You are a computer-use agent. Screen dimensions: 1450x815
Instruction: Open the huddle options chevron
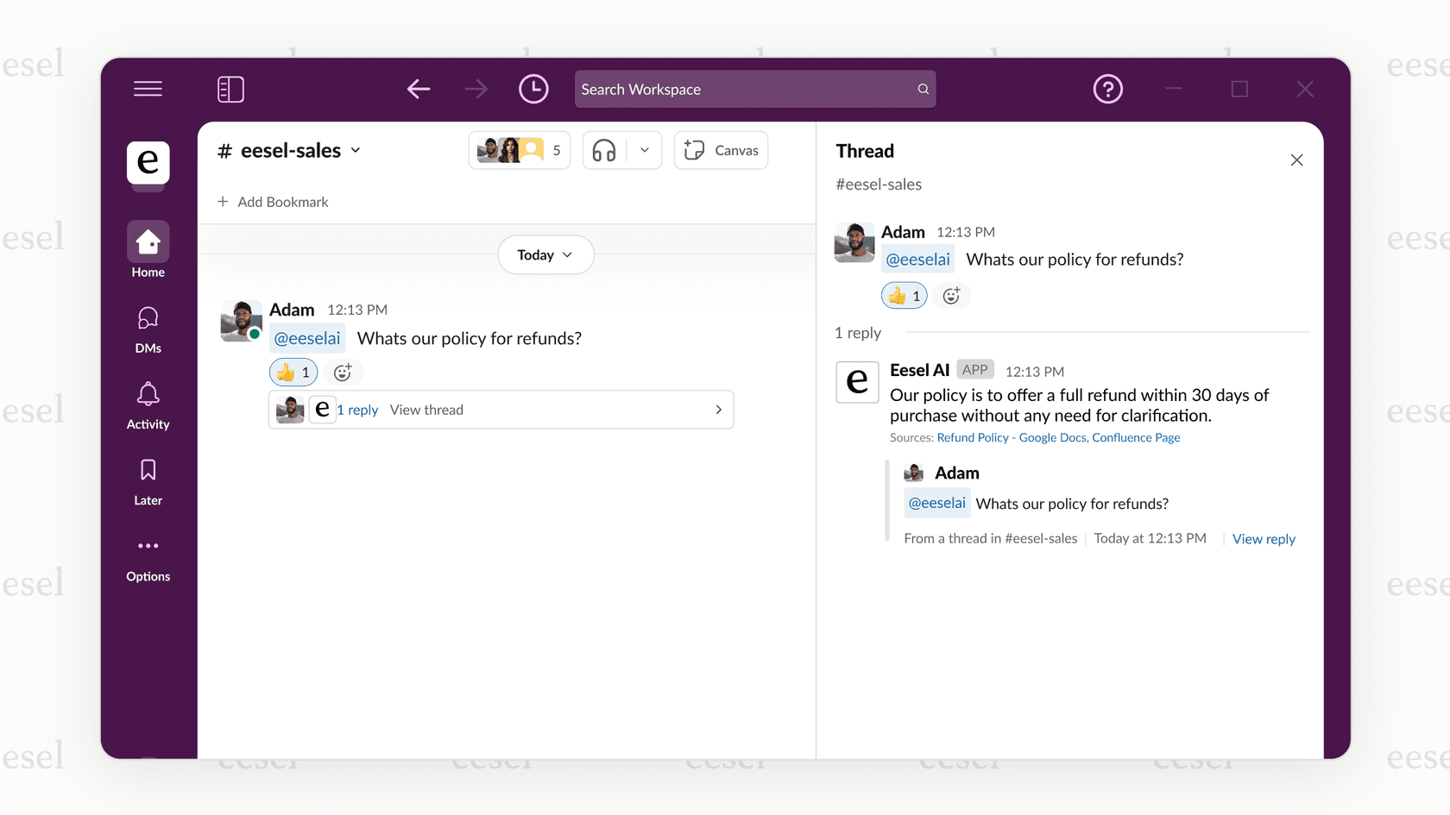(644, 150)
